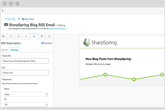Open the At hour dropdown showing 10
Image resolution: width=165 pixels, height=110 pixels.
[26, 105]
